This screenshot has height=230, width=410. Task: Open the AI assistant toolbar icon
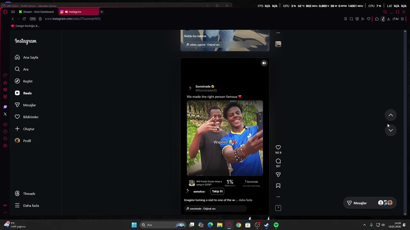pyautogui.click(x=396, y=19)
